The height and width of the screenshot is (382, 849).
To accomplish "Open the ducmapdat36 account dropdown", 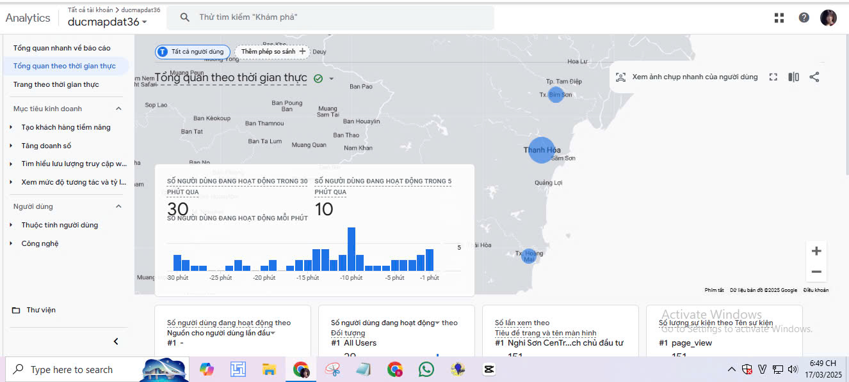I will (x=107, y=22).
